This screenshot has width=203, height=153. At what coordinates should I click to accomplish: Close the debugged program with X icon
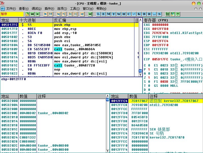click(38, 14)
